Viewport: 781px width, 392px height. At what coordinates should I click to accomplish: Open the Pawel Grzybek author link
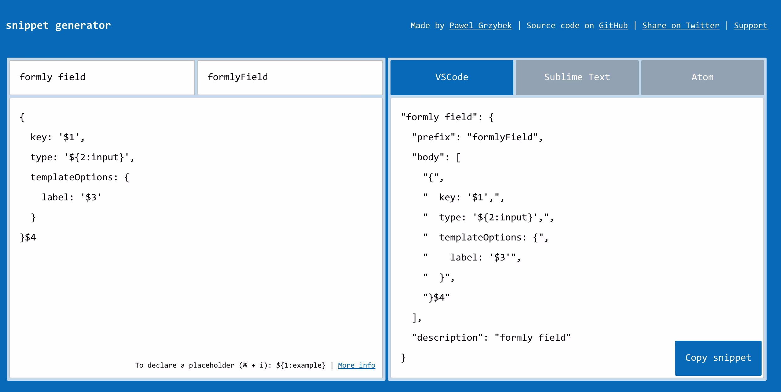pos(480,26)
